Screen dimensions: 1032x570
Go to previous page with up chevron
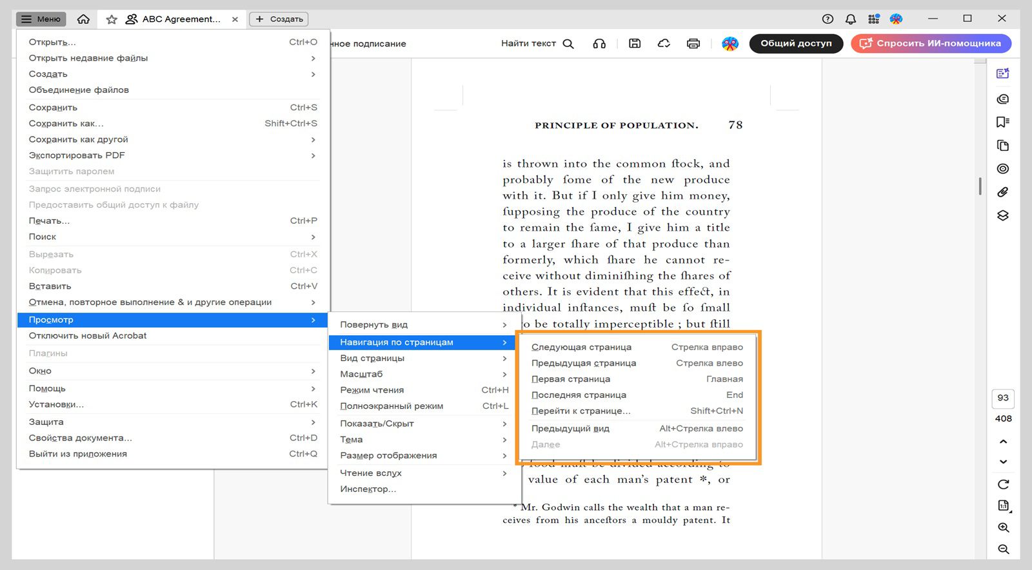[x=1003, y=442]
